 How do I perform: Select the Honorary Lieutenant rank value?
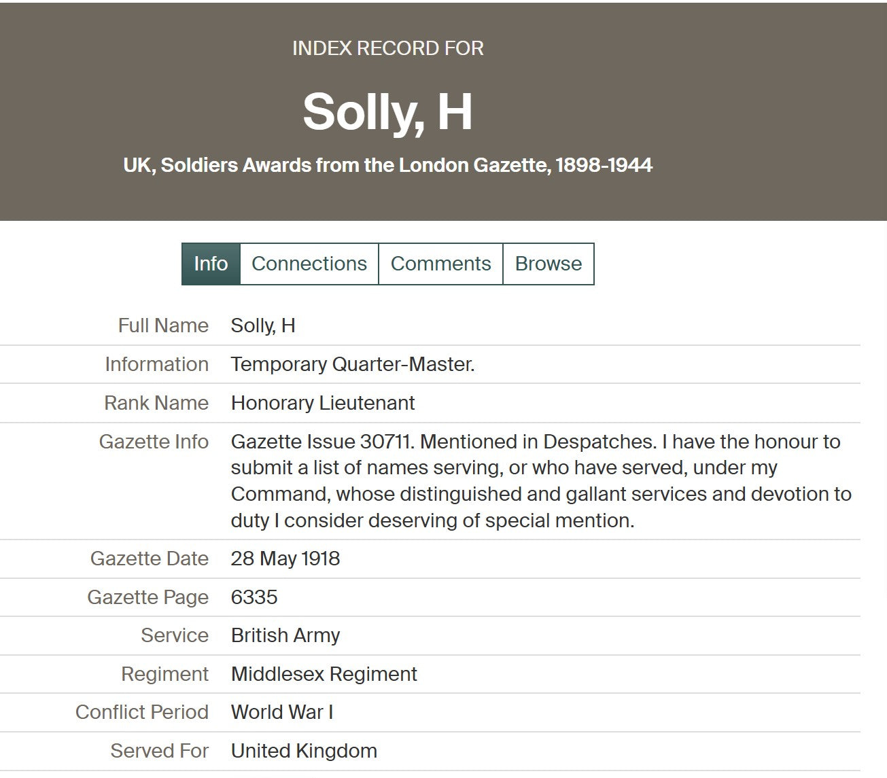(323, 403)
